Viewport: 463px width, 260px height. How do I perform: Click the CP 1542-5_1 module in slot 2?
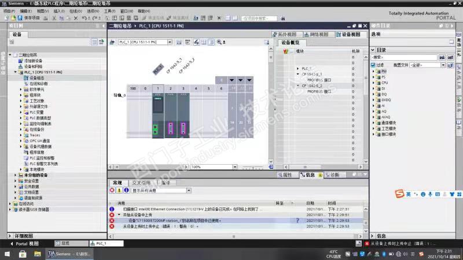coord(171,115)
